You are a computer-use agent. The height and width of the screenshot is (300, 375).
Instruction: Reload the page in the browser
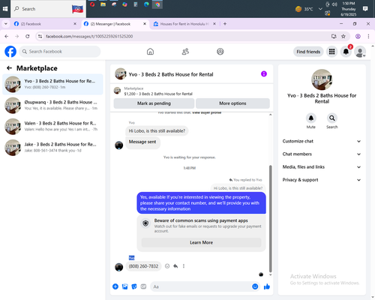pyautogui.click(x=28, y=36)
